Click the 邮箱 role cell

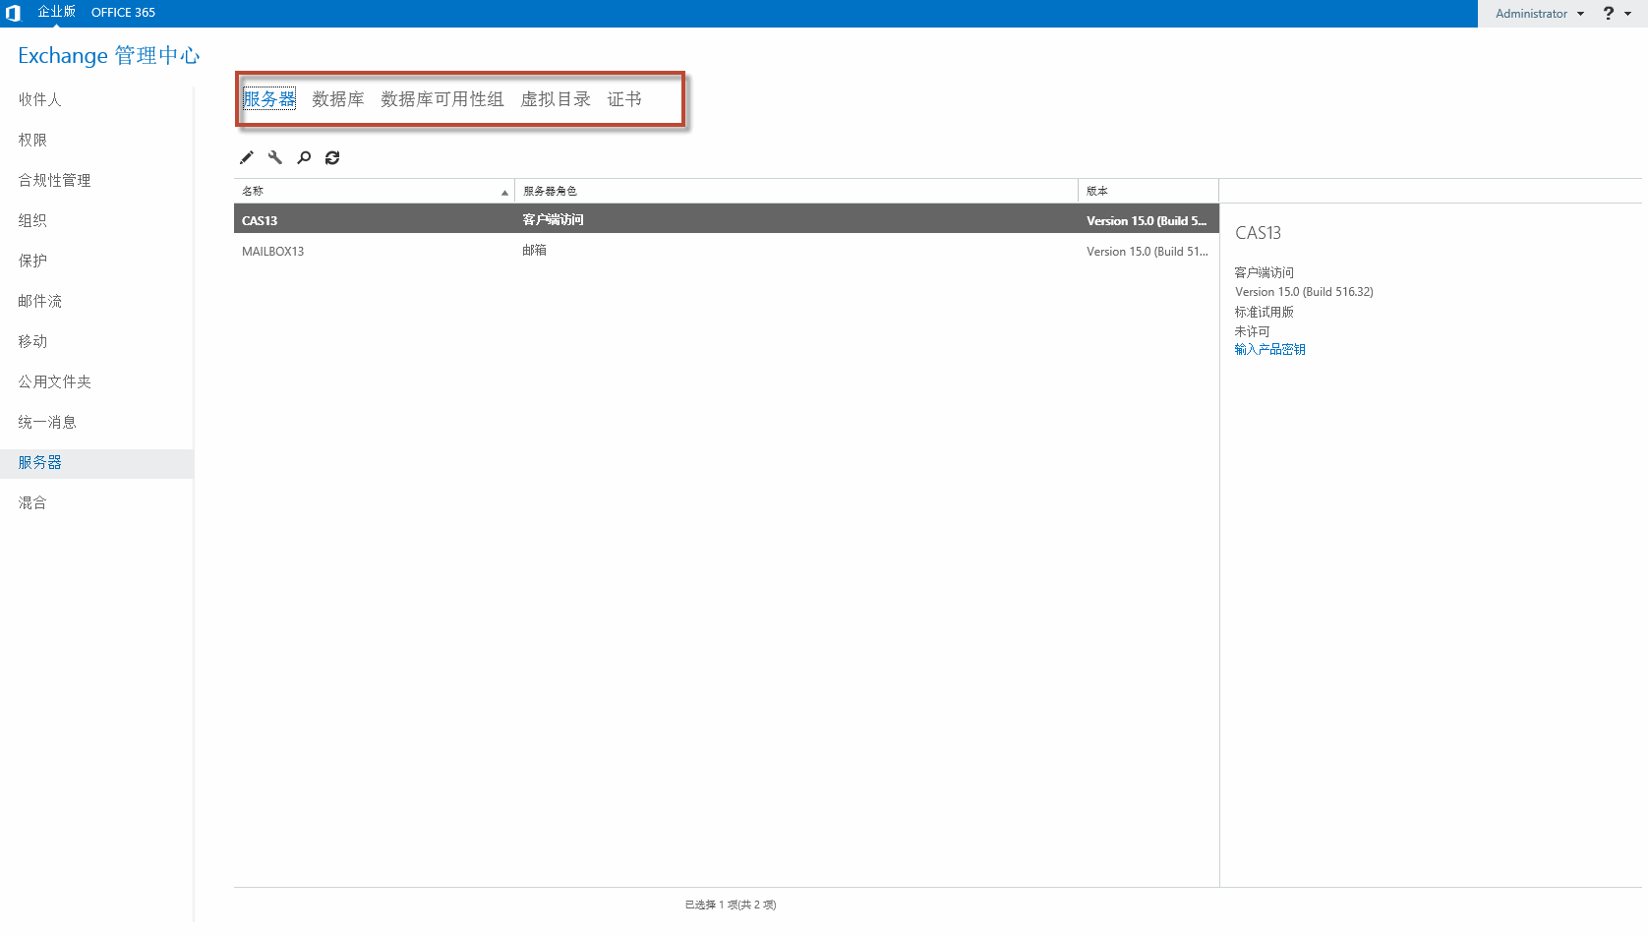point(534,251)
